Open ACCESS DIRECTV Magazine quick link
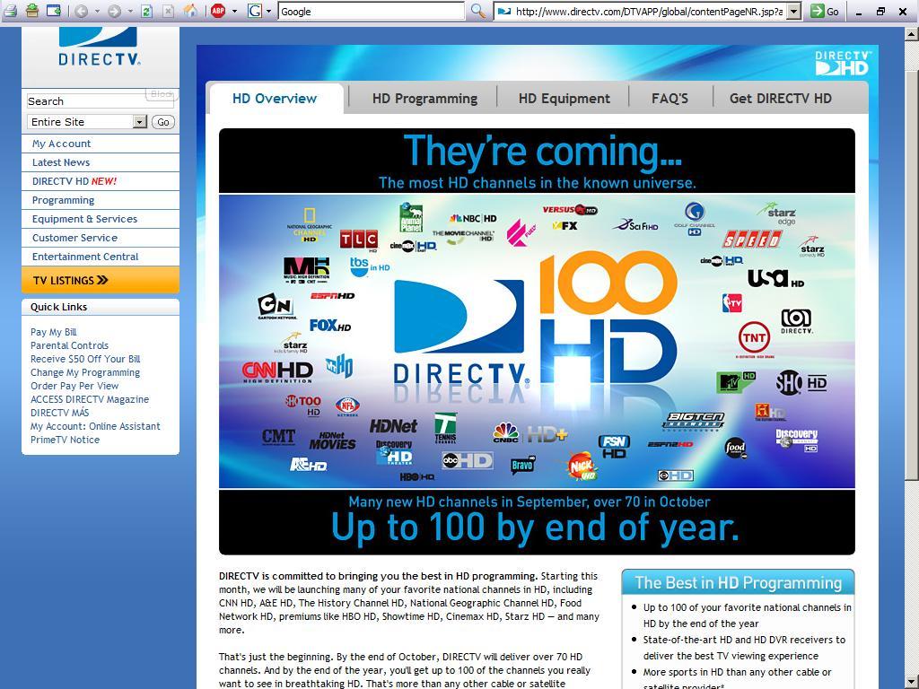Viewport: 919px width, 689px height. pyautogui.click(x=90, y=399)
